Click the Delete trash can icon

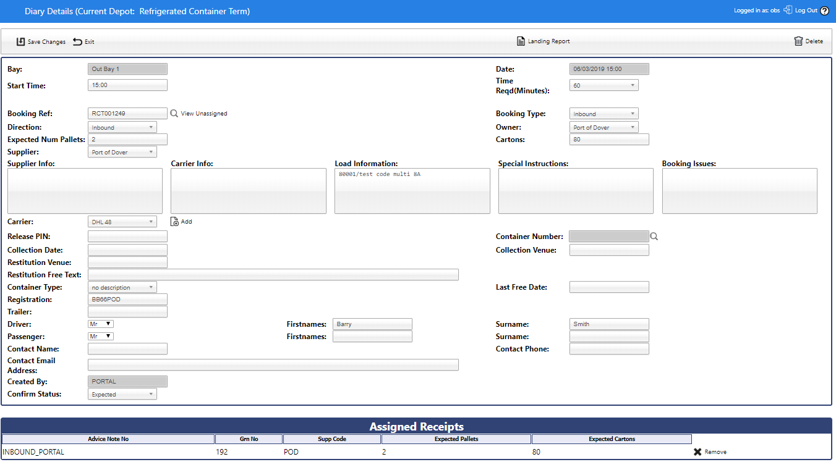(798, 41)
